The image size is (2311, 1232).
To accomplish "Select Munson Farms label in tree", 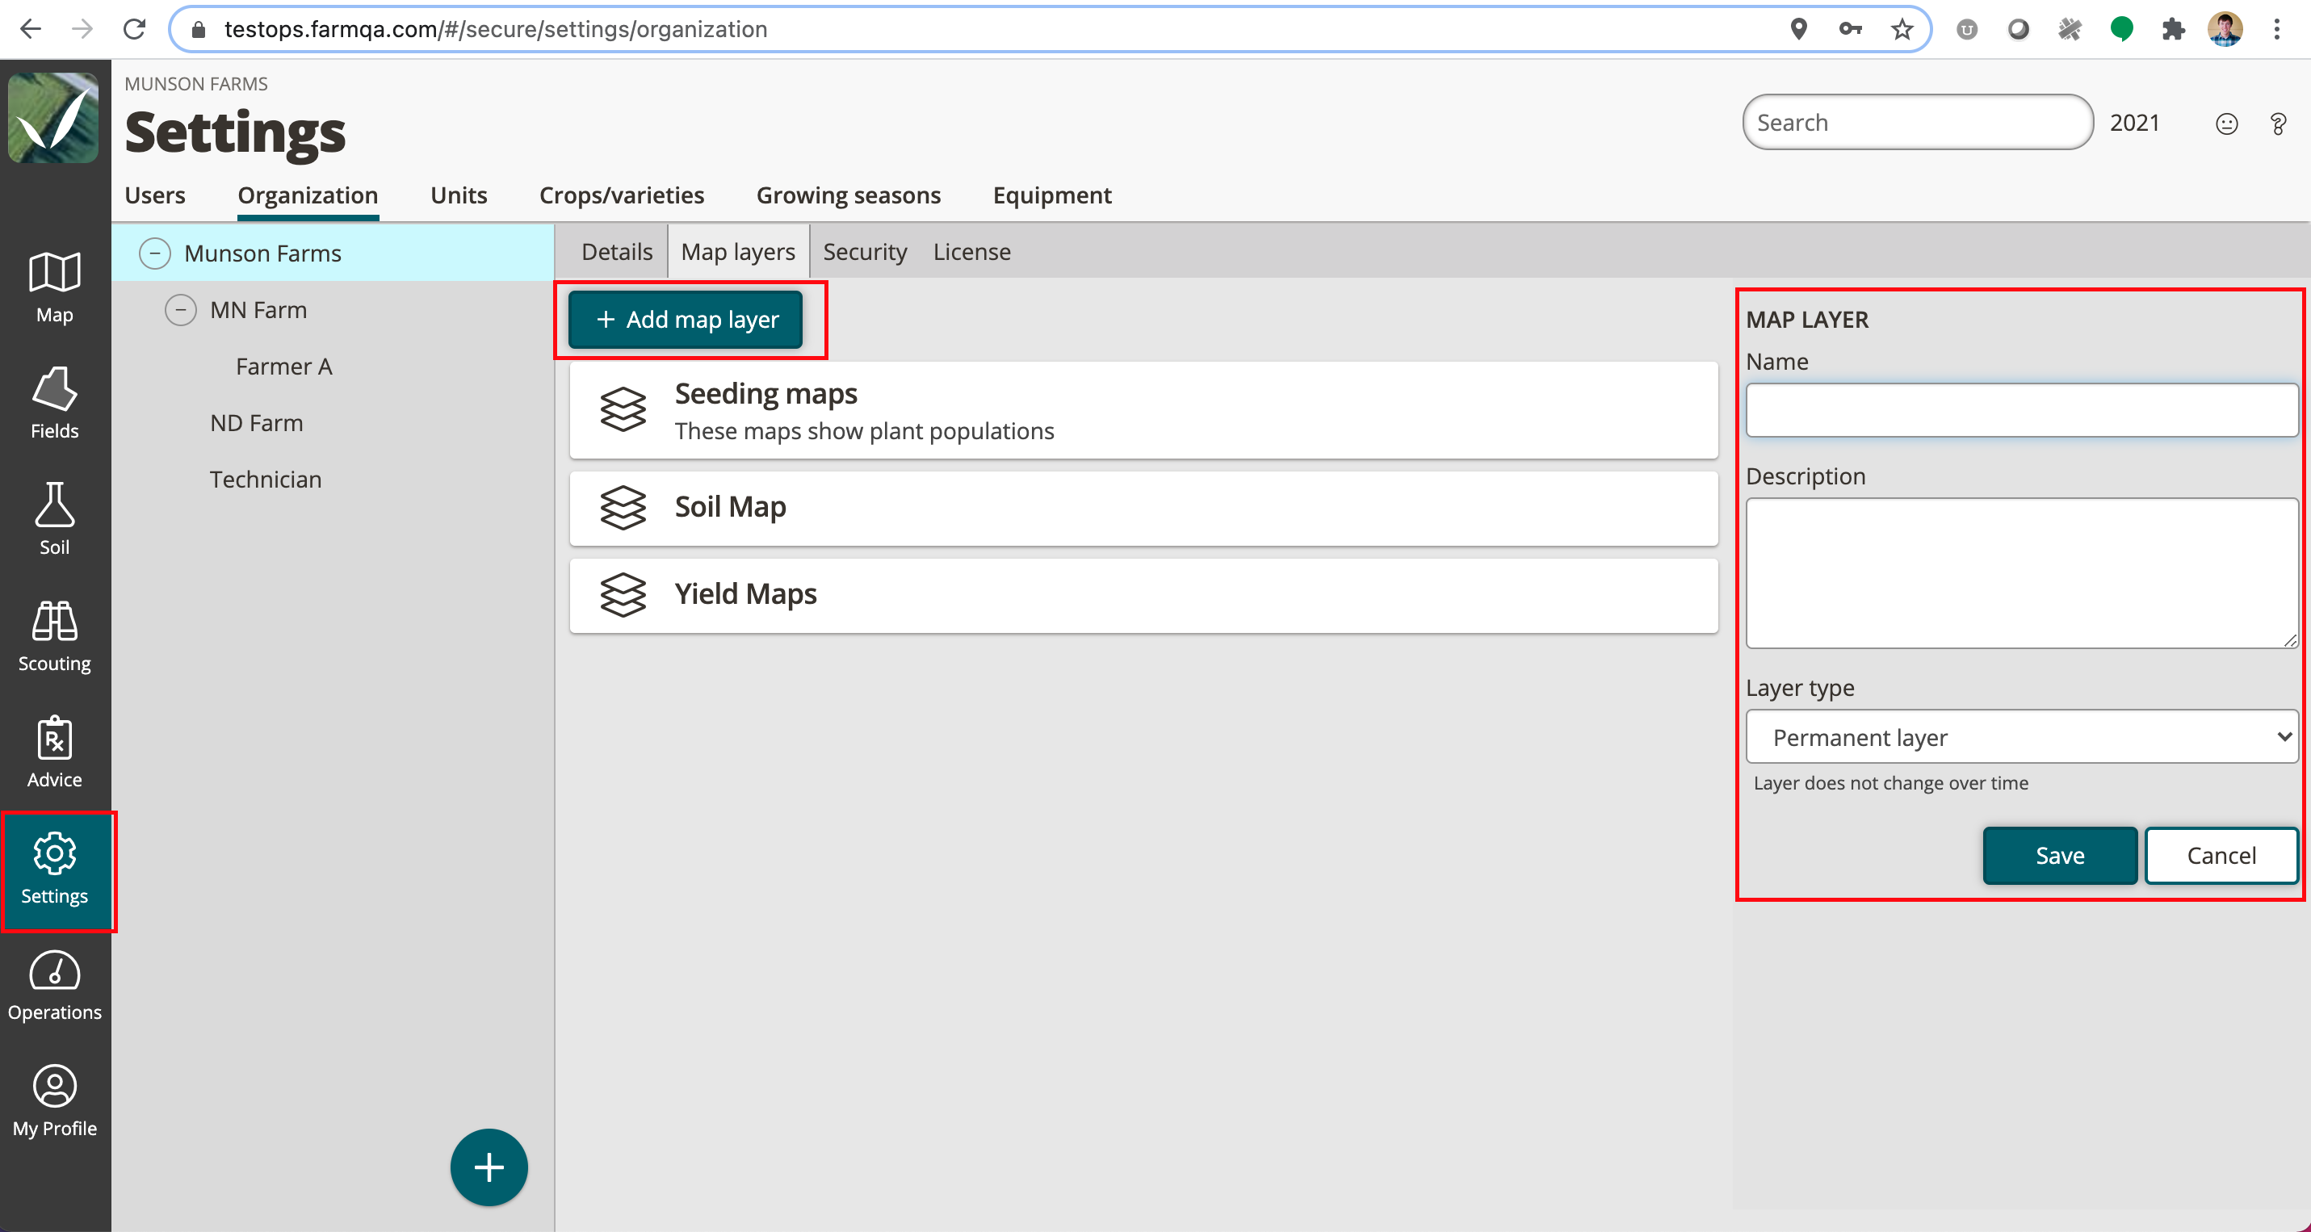I will pos(263,254).
